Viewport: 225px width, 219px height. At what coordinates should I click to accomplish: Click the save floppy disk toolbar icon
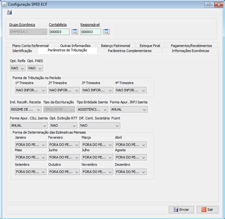(9, 12)
